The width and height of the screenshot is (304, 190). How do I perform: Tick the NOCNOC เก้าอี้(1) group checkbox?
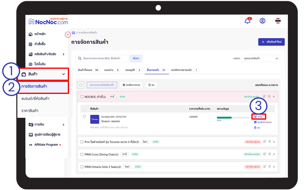[82, 97]
